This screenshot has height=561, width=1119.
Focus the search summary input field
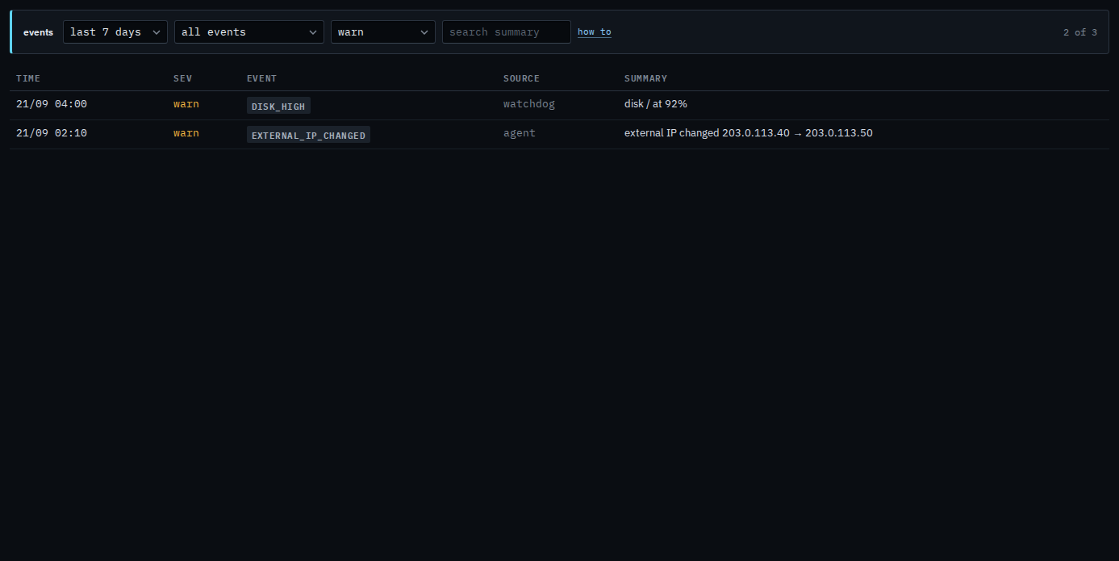pos(507,32)
